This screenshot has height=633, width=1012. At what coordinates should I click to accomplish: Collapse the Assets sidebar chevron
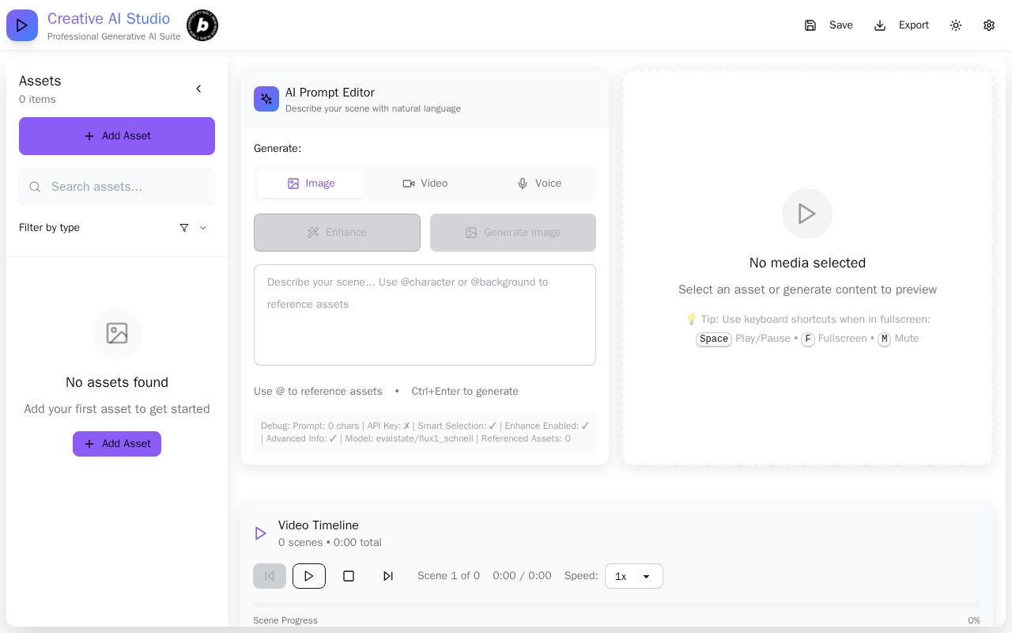[x=198, y=89]
